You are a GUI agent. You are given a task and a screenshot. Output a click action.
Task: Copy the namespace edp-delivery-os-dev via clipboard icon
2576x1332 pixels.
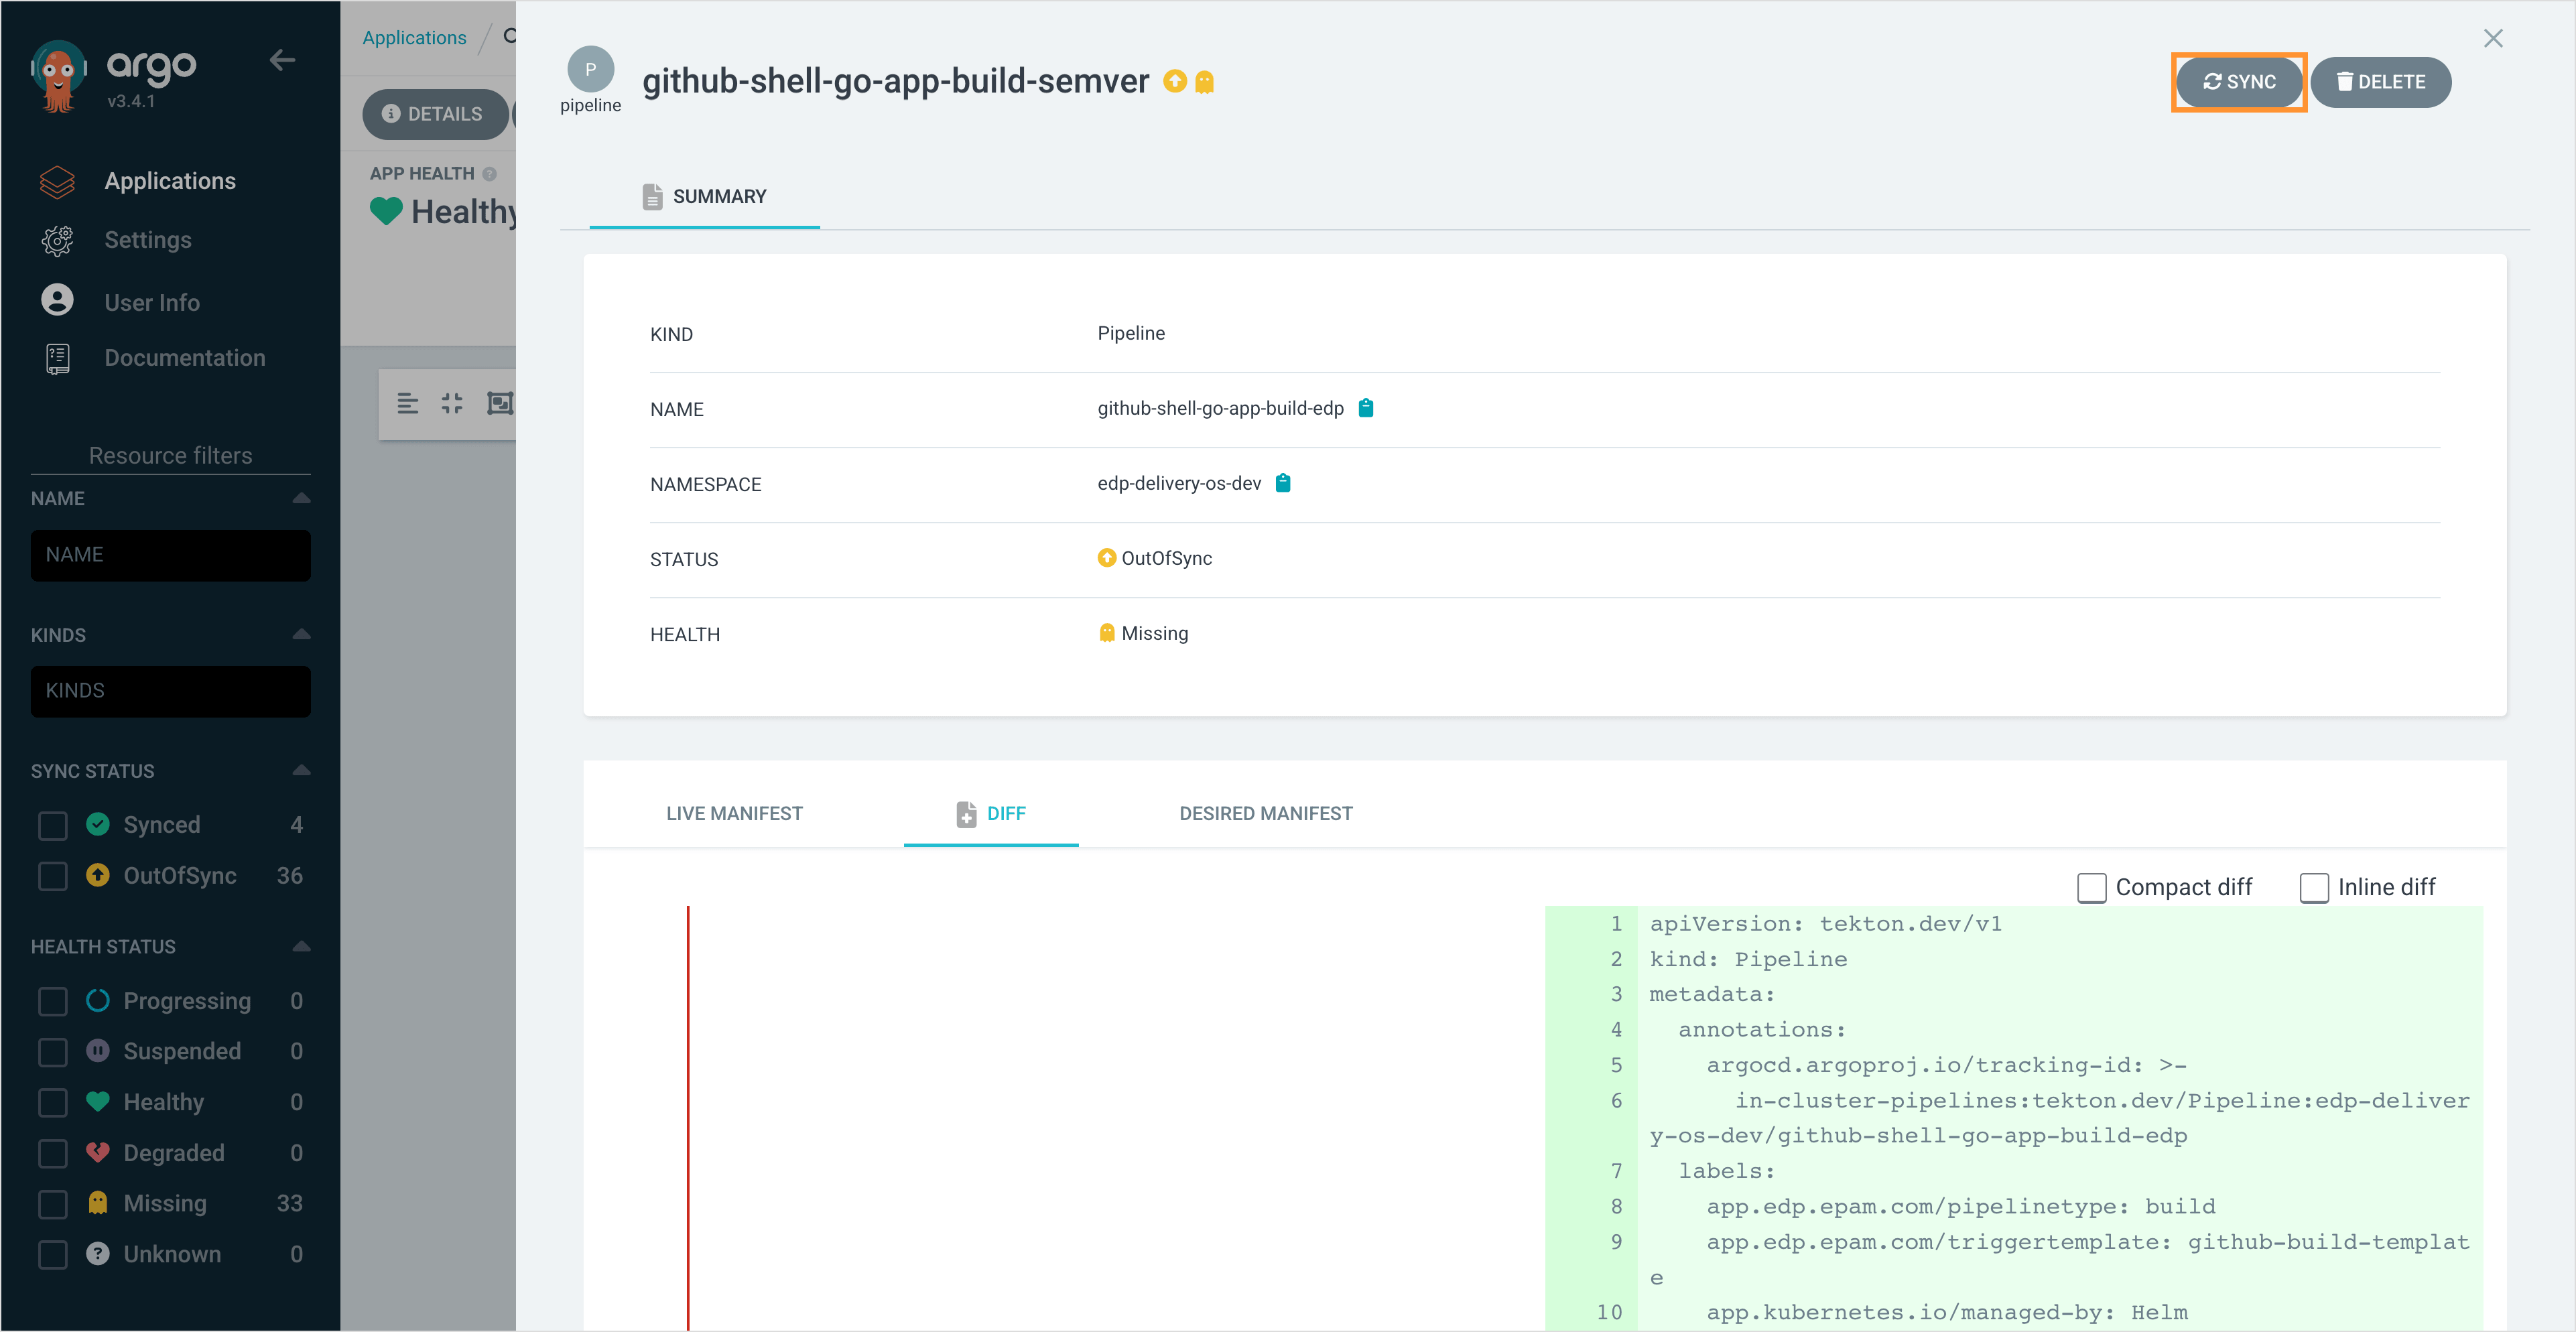tap(1283, 483)
